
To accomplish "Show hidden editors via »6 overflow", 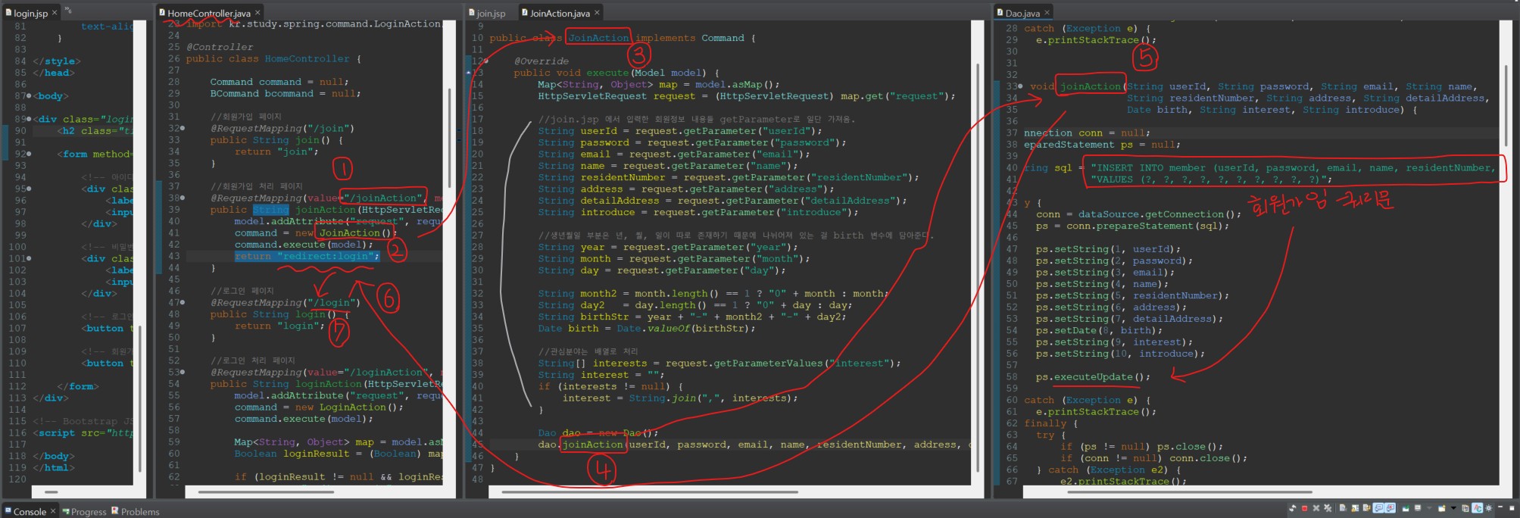I will point(67,10).
